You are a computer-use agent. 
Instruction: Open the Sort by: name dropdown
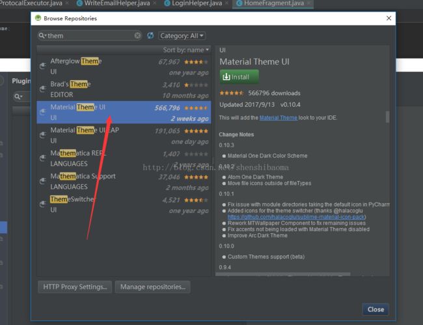[x=186, y=50]
